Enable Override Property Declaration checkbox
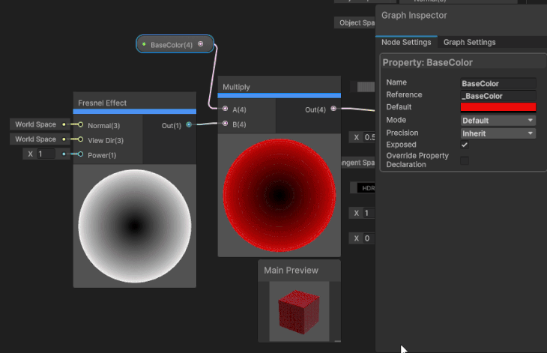This screenshot has height=353, width=547. pyautogui.click(x=465, y=160)
